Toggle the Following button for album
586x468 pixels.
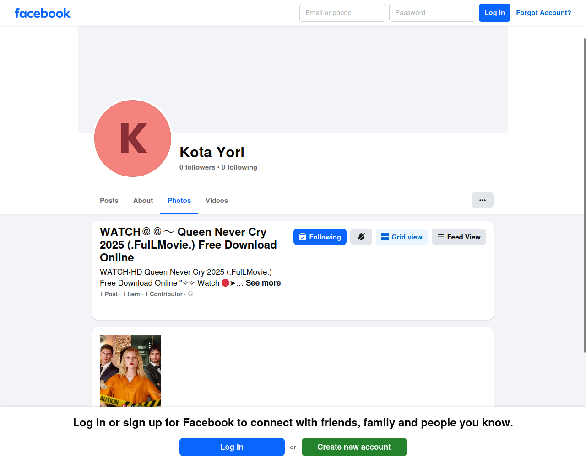coord(320,237)
